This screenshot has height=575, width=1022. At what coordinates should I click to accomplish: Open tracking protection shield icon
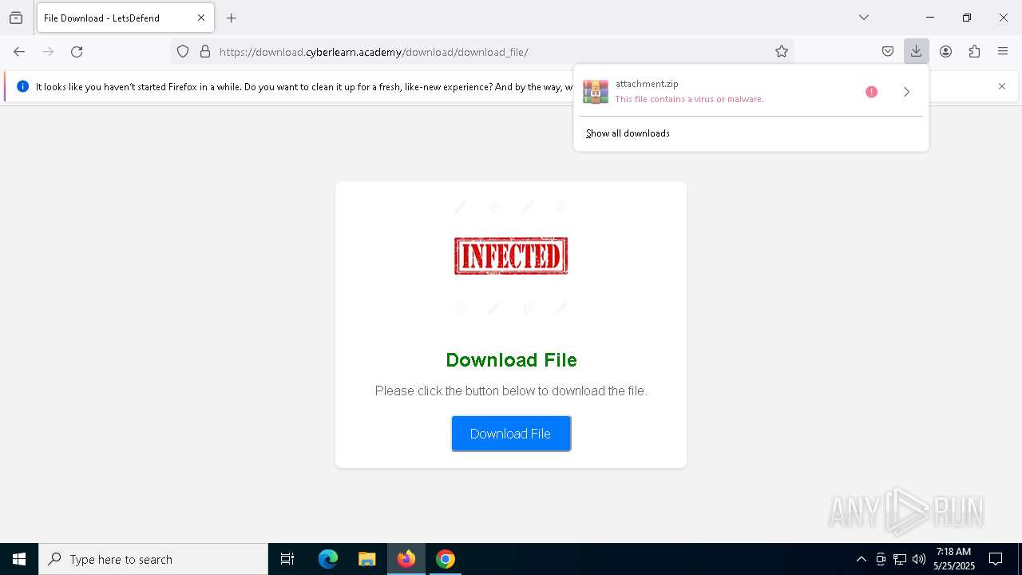183,52
